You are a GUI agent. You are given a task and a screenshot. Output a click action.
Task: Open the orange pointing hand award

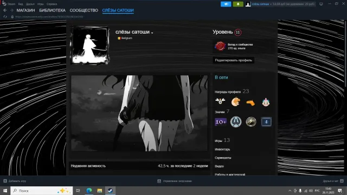[x=250, y=102]
